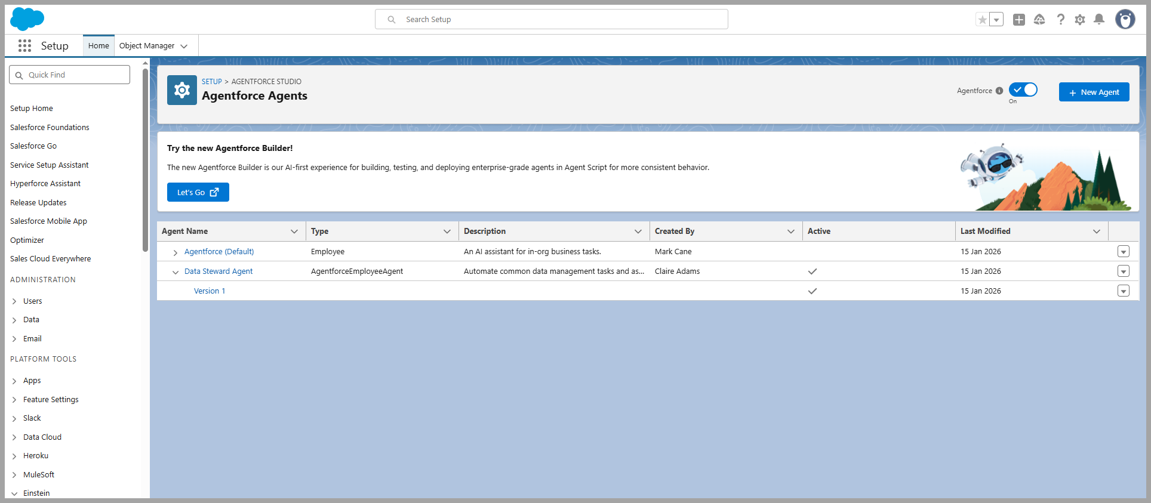Open row actions for Version 1
Image resolution: width=1151 pixels, height=503 pixels.
tap(1124, 291)
